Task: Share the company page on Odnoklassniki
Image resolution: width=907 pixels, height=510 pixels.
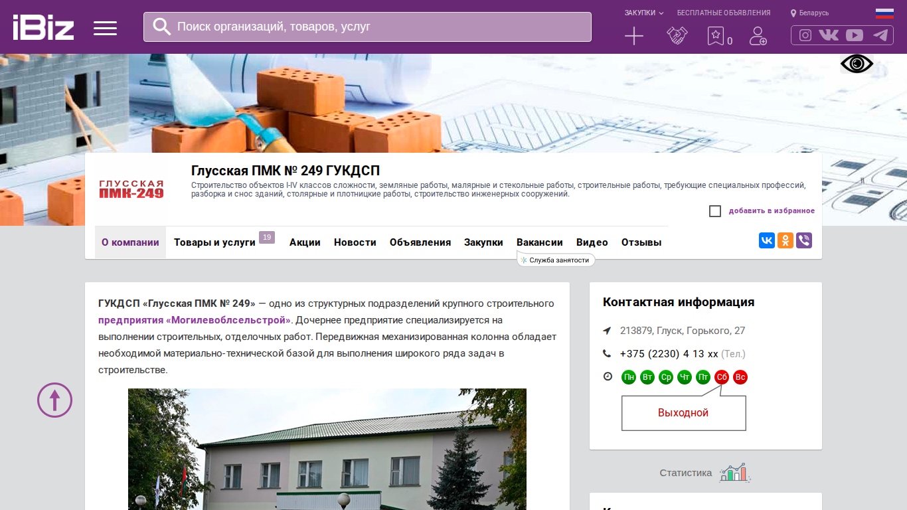Action: [x=785, y=240]
